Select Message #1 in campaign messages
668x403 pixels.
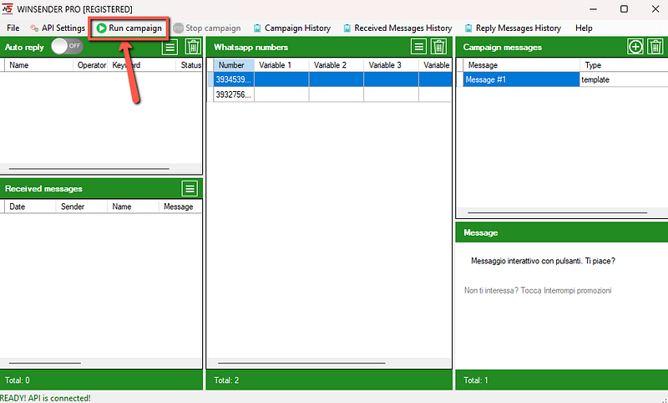point(521,79)
